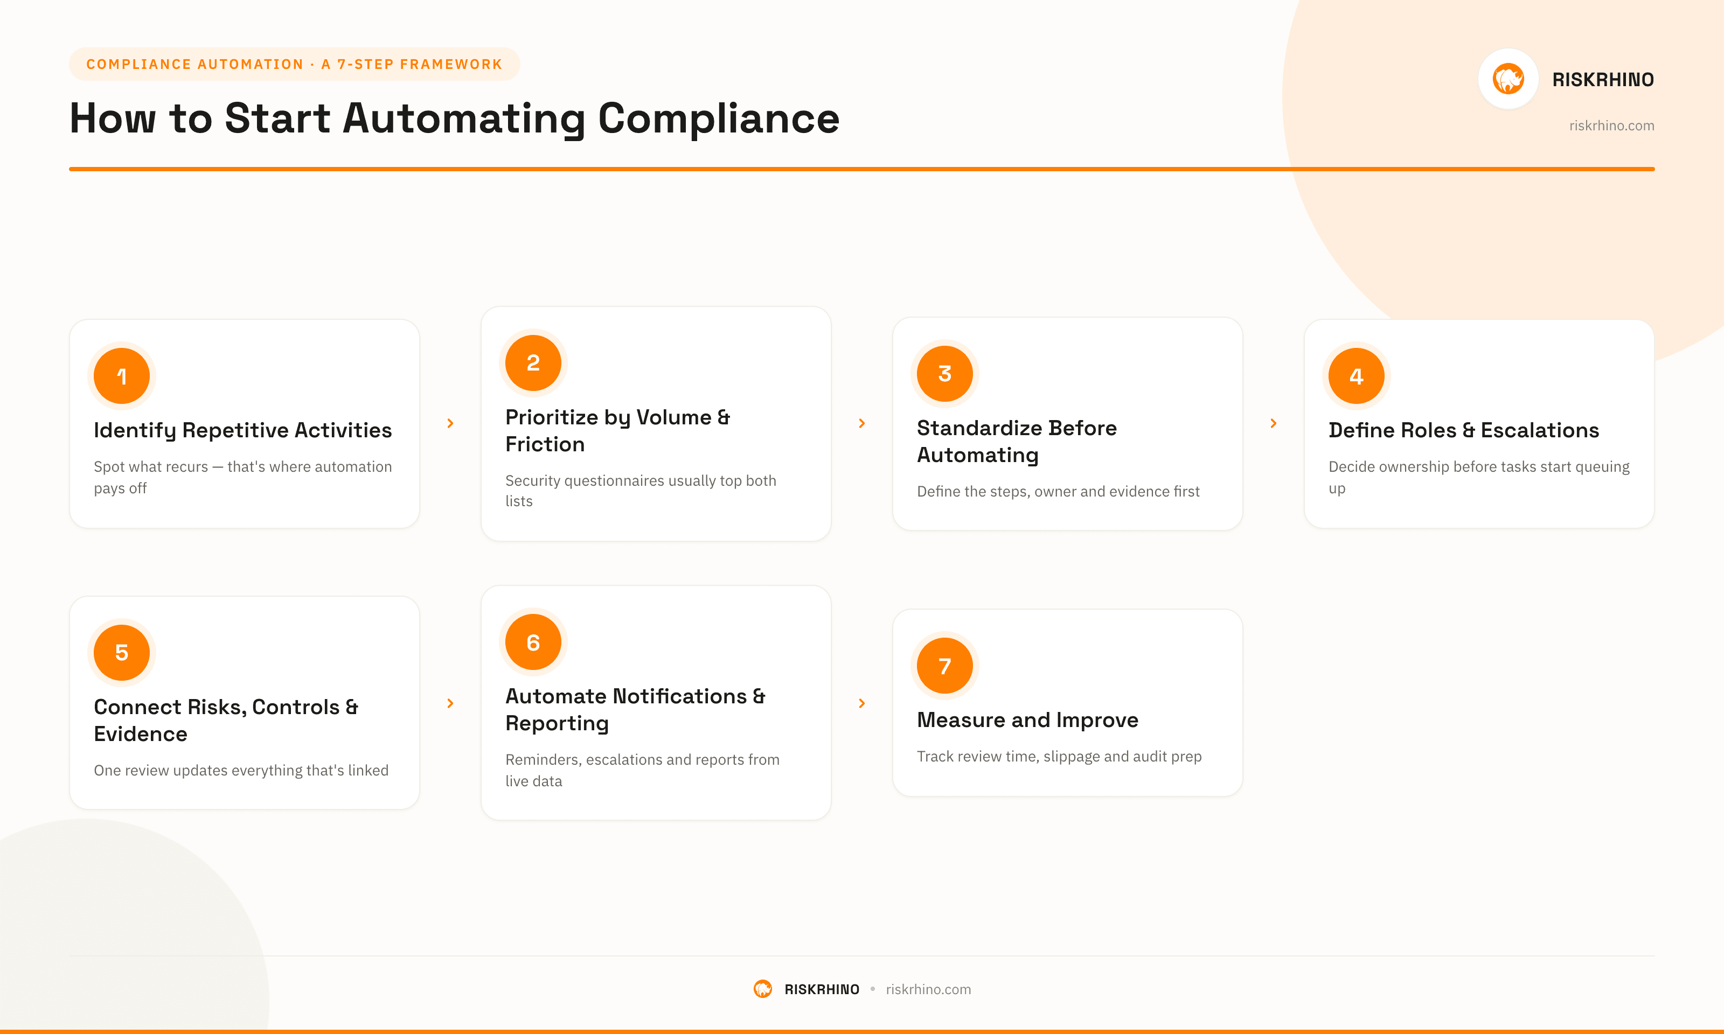Click the chevron after Standardize Before Automating card

1273,424
